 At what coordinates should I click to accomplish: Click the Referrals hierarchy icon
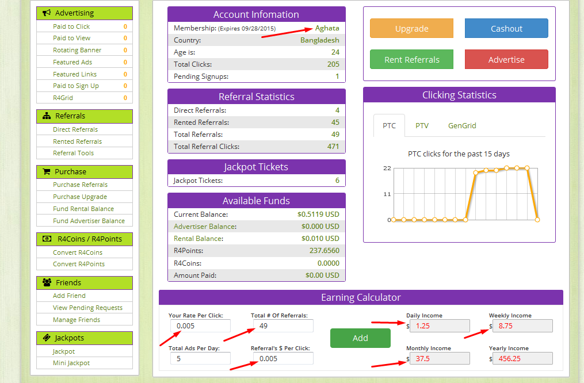tap(47, 116)
